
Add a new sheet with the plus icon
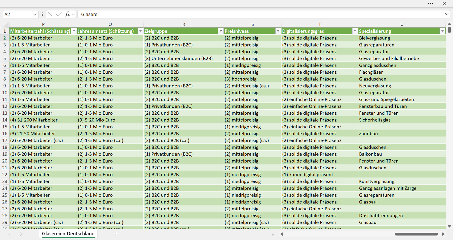tap(116, 234)
